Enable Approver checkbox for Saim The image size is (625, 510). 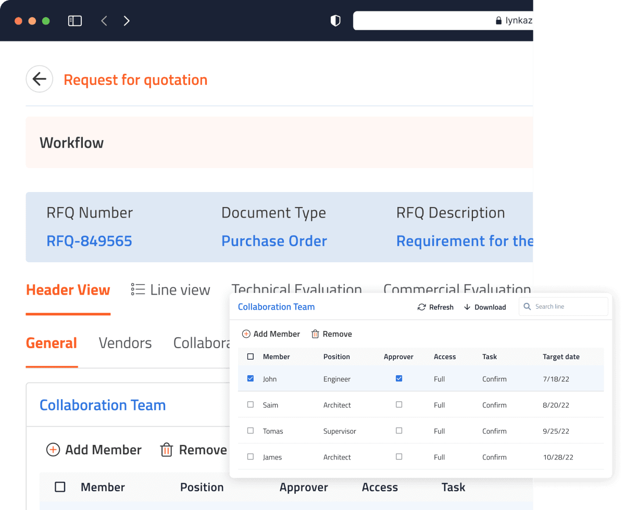(399, 404)
